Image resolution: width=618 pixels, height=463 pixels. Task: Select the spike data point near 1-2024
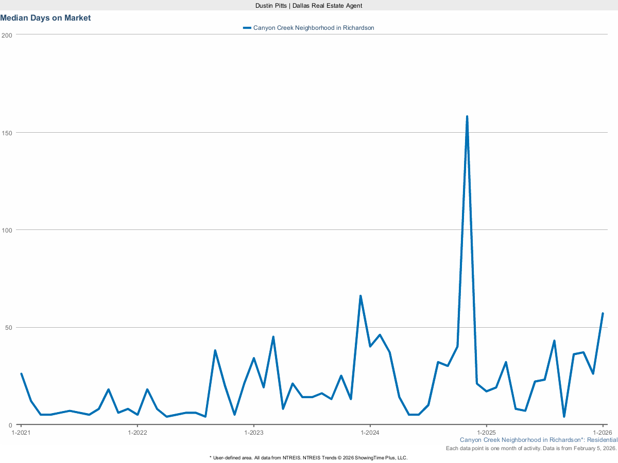tap(360, 295)
